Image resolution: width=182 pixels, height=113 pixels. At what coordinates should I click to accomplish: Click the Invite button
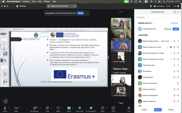144,110
